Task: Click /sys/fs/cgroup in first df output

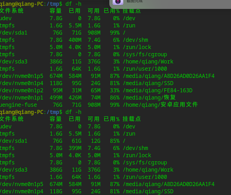Action: coord(145,55)
